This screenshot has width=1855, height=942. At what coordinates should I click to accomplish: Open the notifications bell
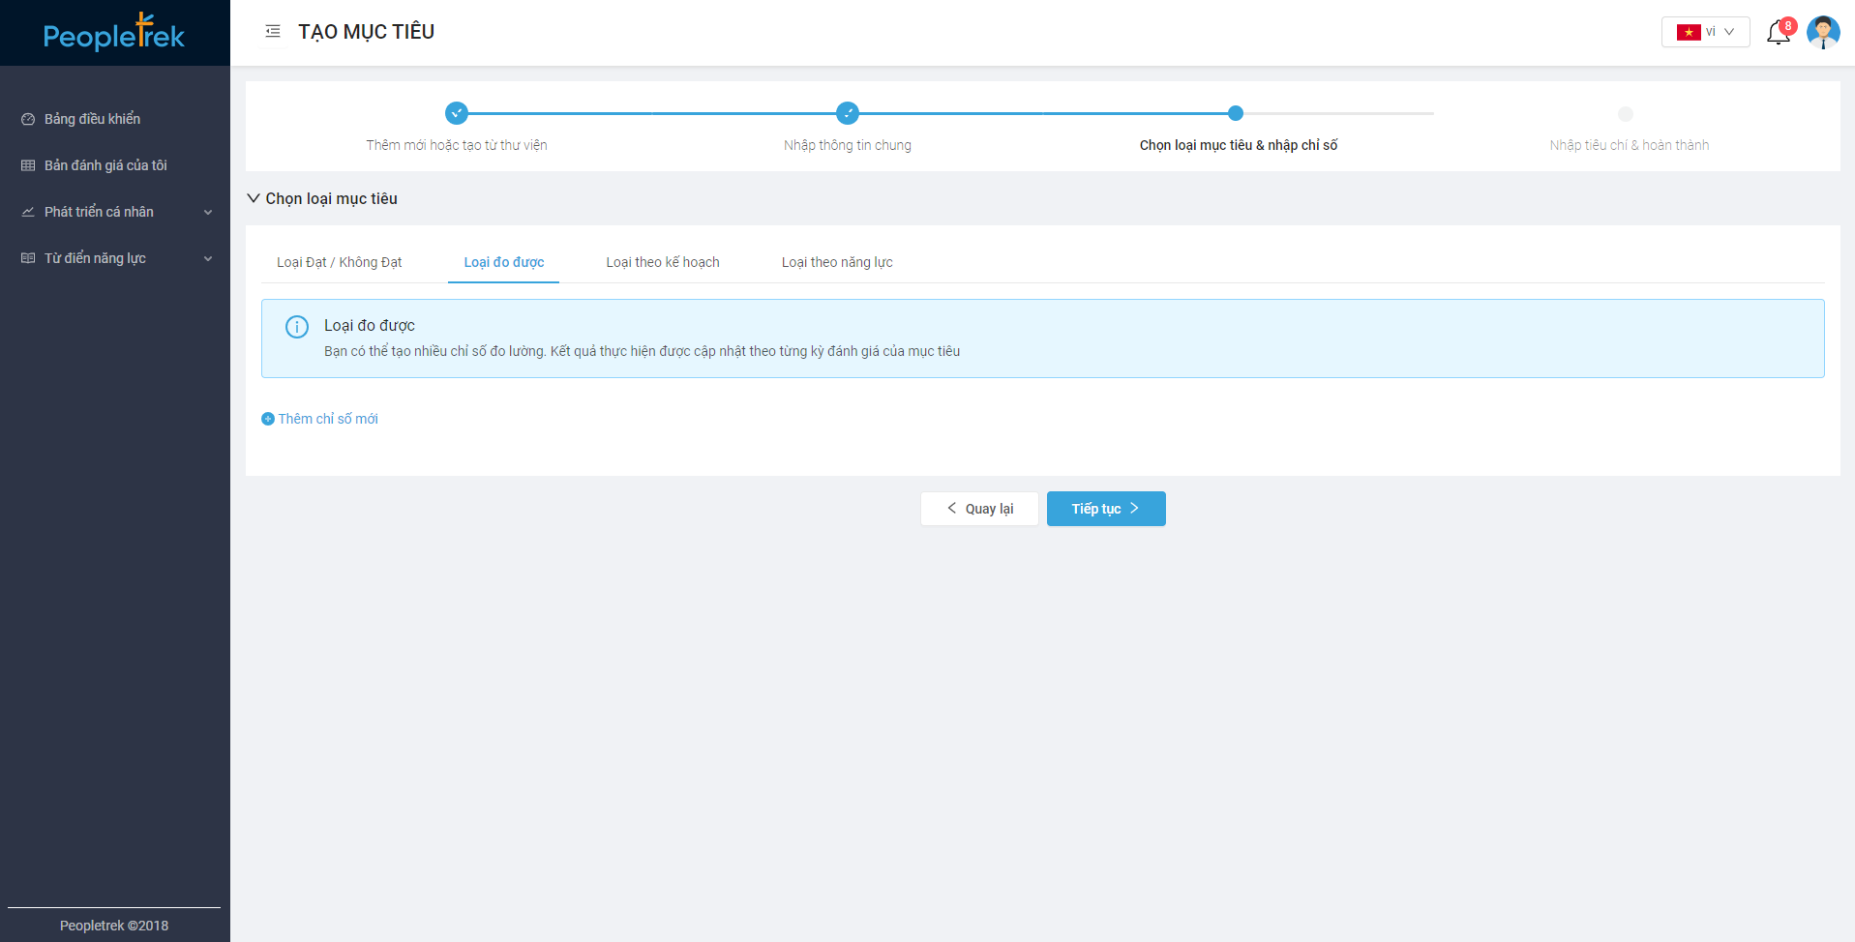click(x=1778, y=33)
